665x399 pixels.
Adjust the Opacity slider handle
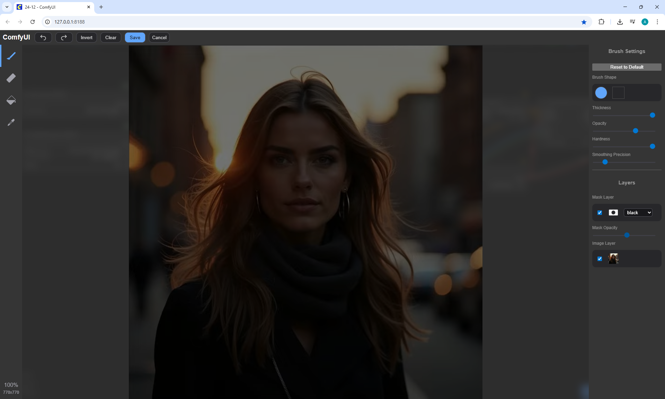point(636,131)
